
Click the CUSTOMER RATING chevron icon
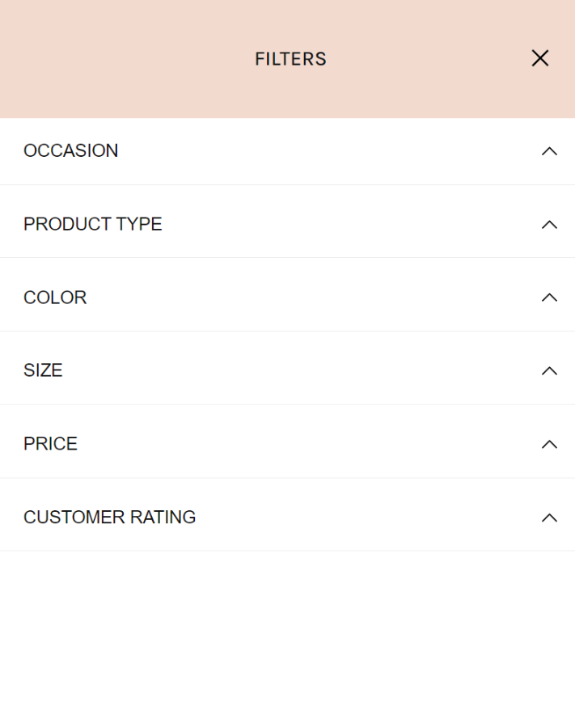(550, 518)
